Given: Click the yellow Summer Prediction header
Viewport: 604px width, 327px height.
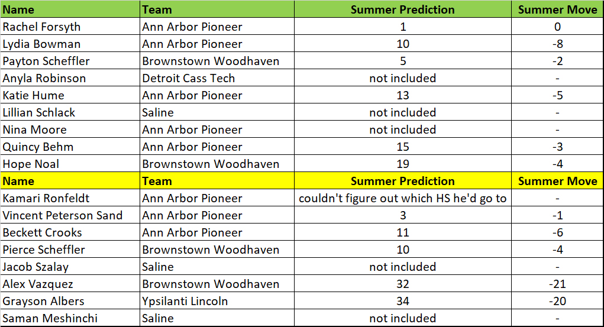Looking at the screenshot, I should tap(402, 181).
